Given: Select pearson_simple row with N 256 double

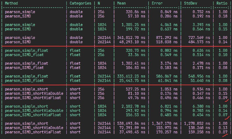Looking at the screenshot, I should [x=116, y=12].
